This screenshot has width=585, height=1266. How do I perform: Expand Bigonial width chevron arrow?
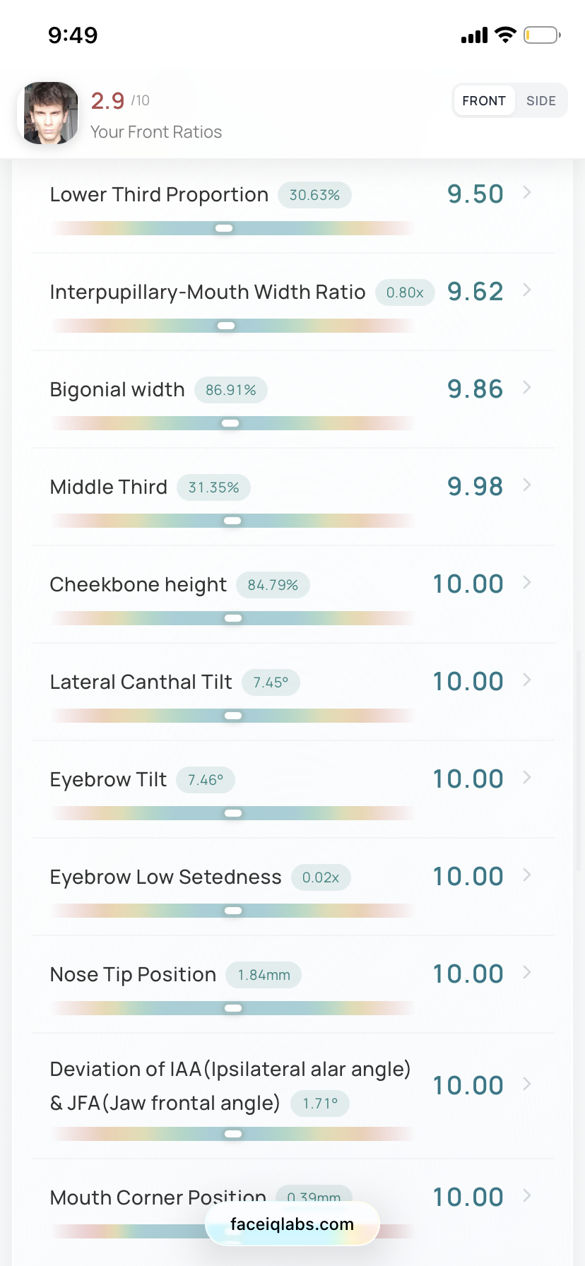527,387
